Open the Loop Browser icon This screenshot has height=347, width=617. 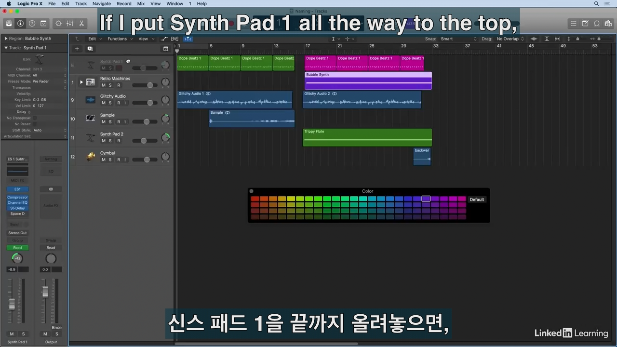(597, 23)
